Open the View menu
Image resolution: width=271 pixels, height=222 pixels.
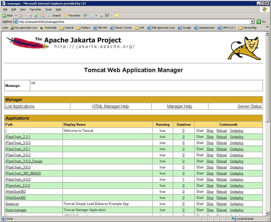click(x=23, y=9)
